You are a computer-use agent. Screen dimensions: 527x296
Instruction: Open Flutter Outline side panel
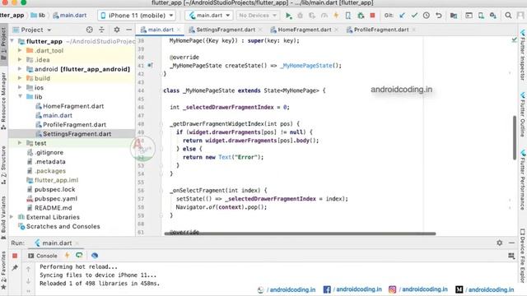[x=523, y=115]
